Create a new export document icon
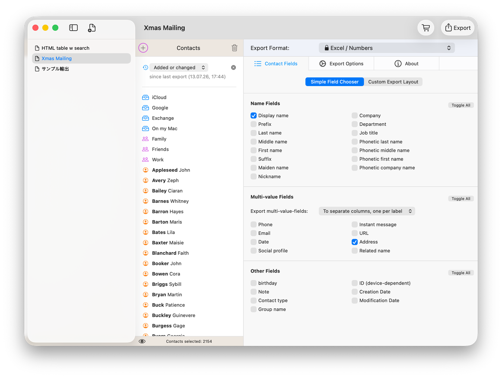The image size is (502, 378). point(92,28)
